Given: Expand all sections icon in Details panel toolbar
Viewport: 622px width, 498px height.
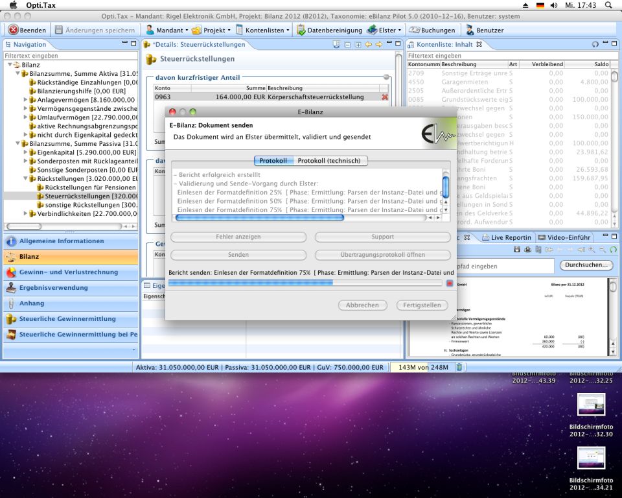Looking at the screenshot, I should 358,45.
